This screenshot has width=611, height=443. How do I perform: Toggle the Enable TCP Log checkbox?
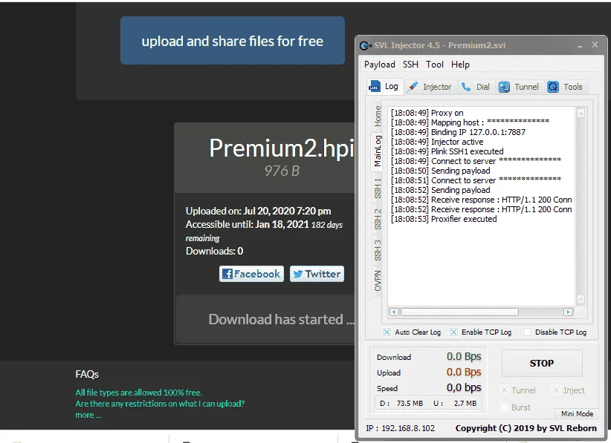pos(453,332)
